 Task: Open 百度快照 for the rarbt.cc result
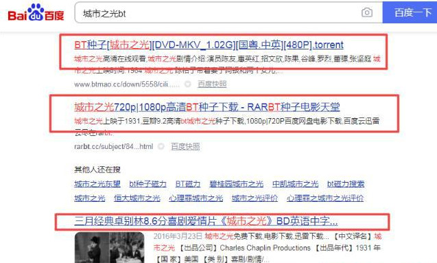coord(185,146)
